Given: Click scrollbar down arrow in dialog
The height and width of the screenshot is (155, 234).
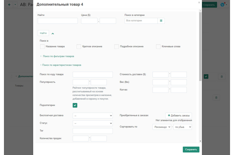Looking at the screenshot, I should point(200,141).
